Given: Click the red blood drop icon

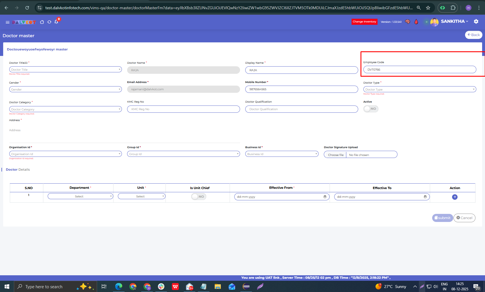Looking at the screenshot, I should tap(416, 22).
